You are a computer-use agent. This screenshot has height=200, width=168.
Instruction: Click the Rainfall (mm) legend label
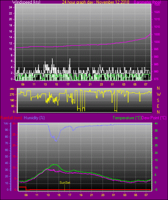(11, 118)
